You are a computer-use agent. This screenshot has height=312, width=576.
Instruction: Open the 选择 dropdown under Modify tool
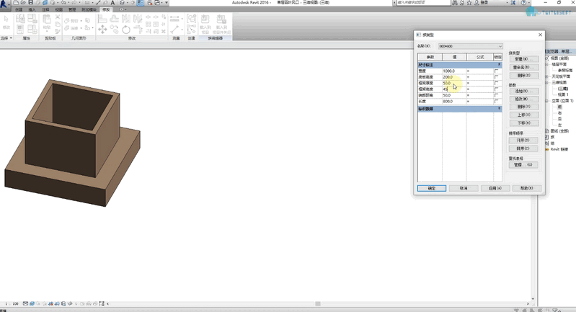[6, 38]
